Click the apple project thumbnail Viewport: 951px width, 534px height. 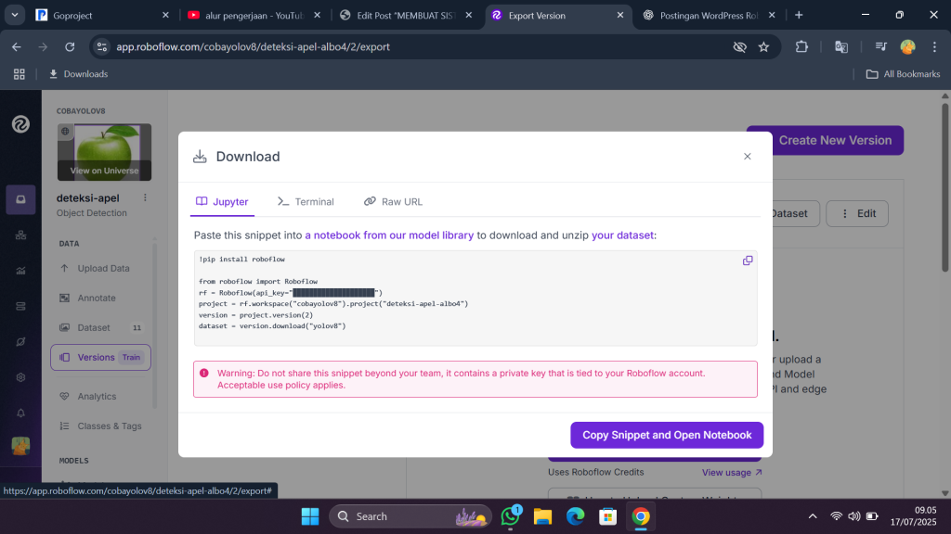click(x=104, y=152)
